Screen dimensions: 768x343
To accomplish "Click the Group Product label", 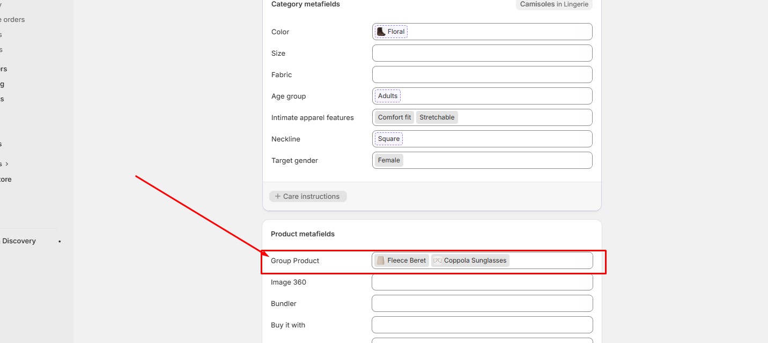I will [295, 261].
